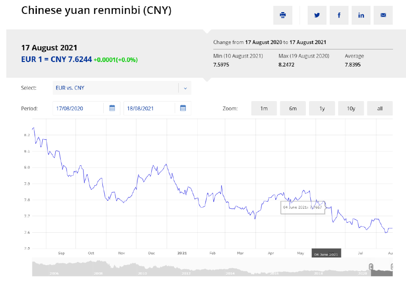Share the page on Facebook
The image size is (406, 284).
click(x=339, y=15)
